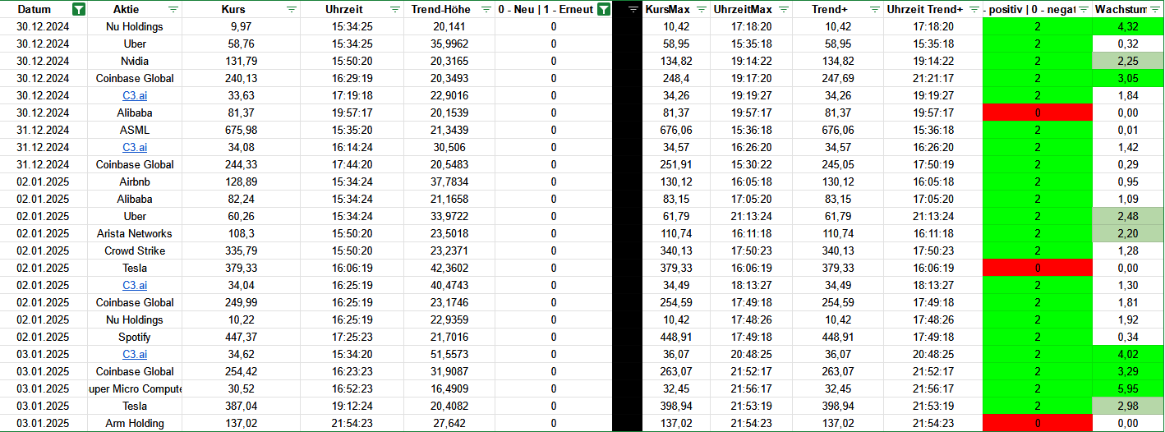Open the positiv/negativ column filter dropdown

point(1084,10)
